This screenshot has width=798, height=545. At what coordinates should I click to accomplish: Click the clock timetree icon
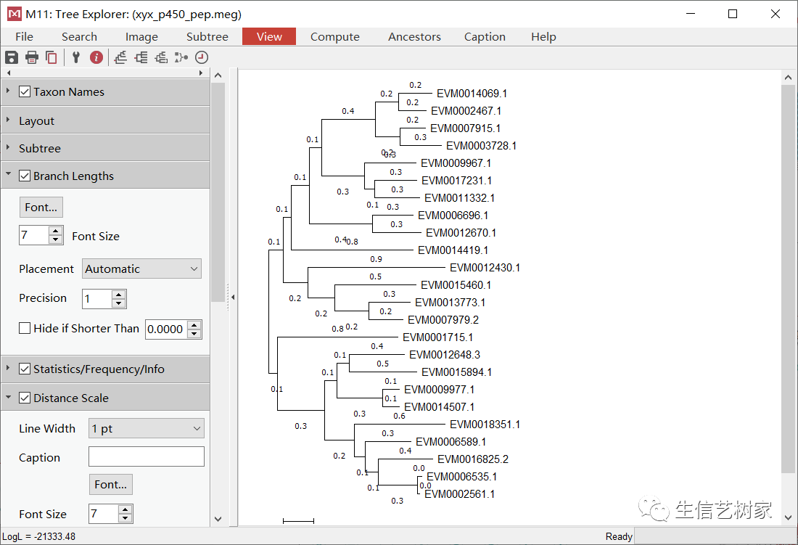202,57
